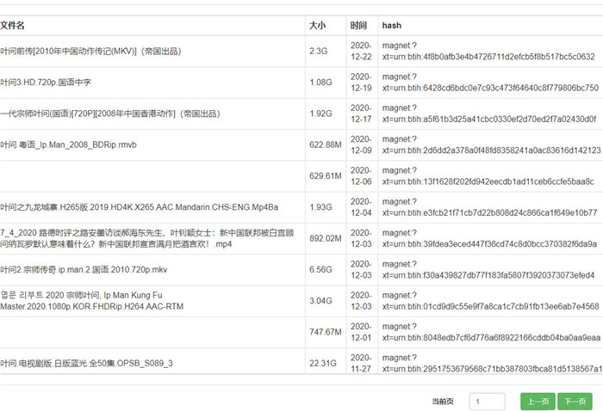Select the magnet hash starting 01cd9d9c55e9
This screenshot has height=411, width=603.
point(491,301)
